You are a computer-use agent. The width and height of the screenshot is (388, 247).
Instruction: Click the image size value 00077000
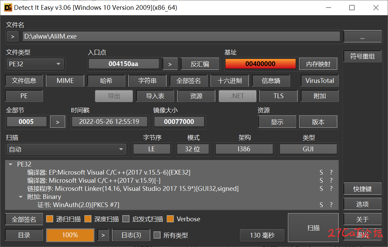[x=179, y=122]
